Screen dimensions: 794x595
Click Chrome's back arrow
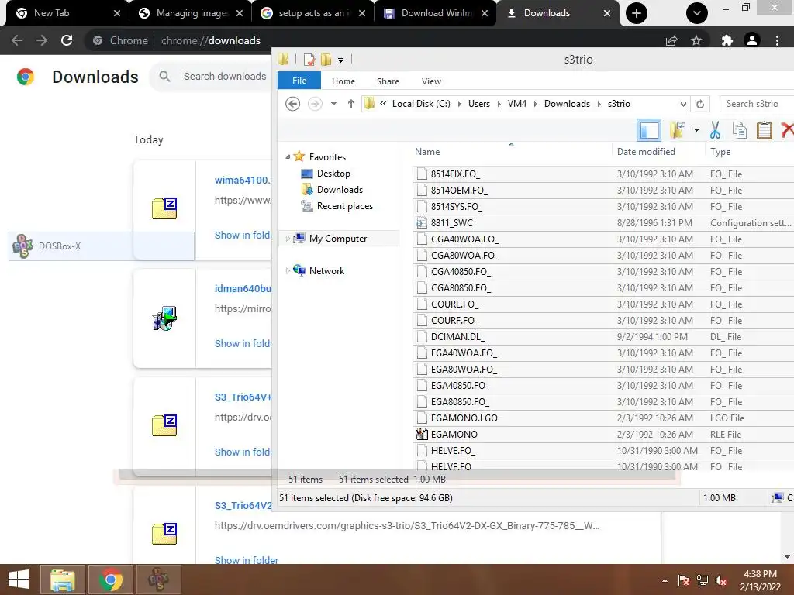click(x=17, y=40)
